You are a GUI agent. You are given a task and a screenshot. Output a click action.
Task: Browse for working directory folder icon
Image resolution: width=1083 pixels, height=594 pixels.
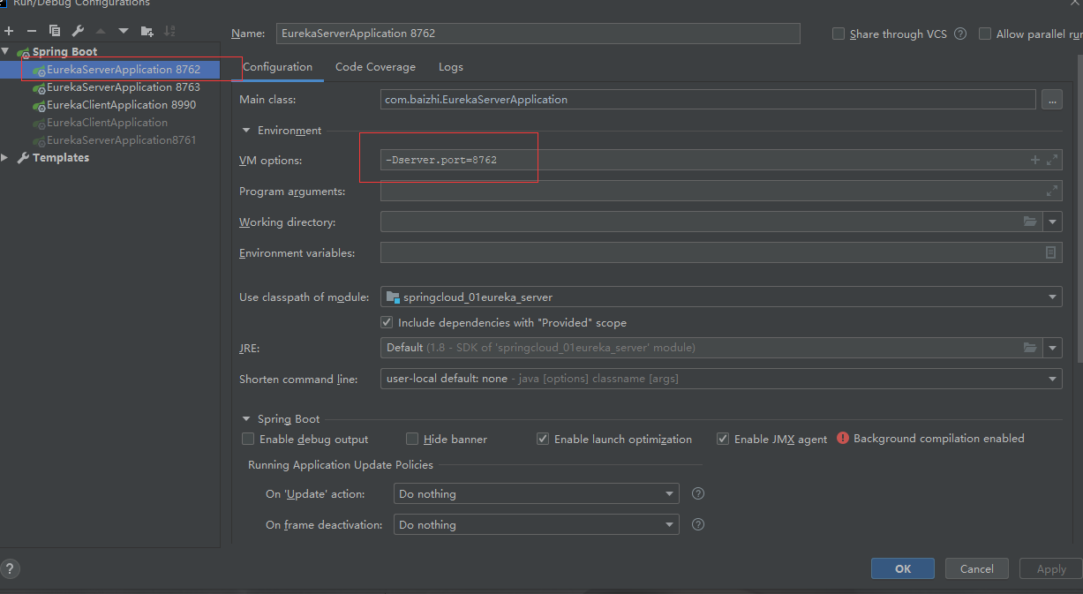coord(1030,222)
